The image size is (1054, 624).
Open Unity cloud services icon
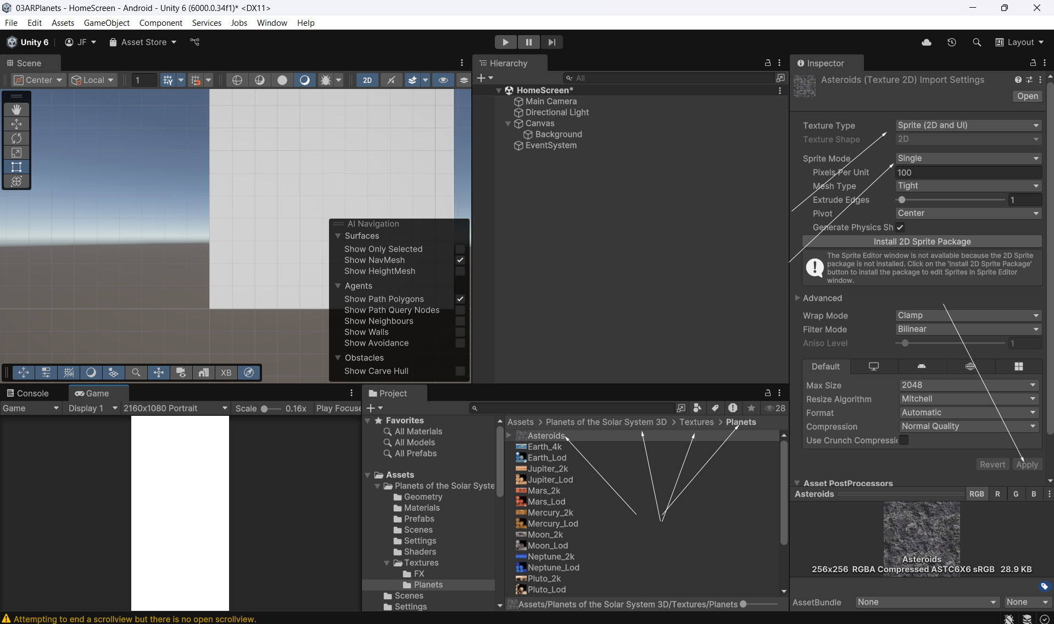(x=926, y=42)
